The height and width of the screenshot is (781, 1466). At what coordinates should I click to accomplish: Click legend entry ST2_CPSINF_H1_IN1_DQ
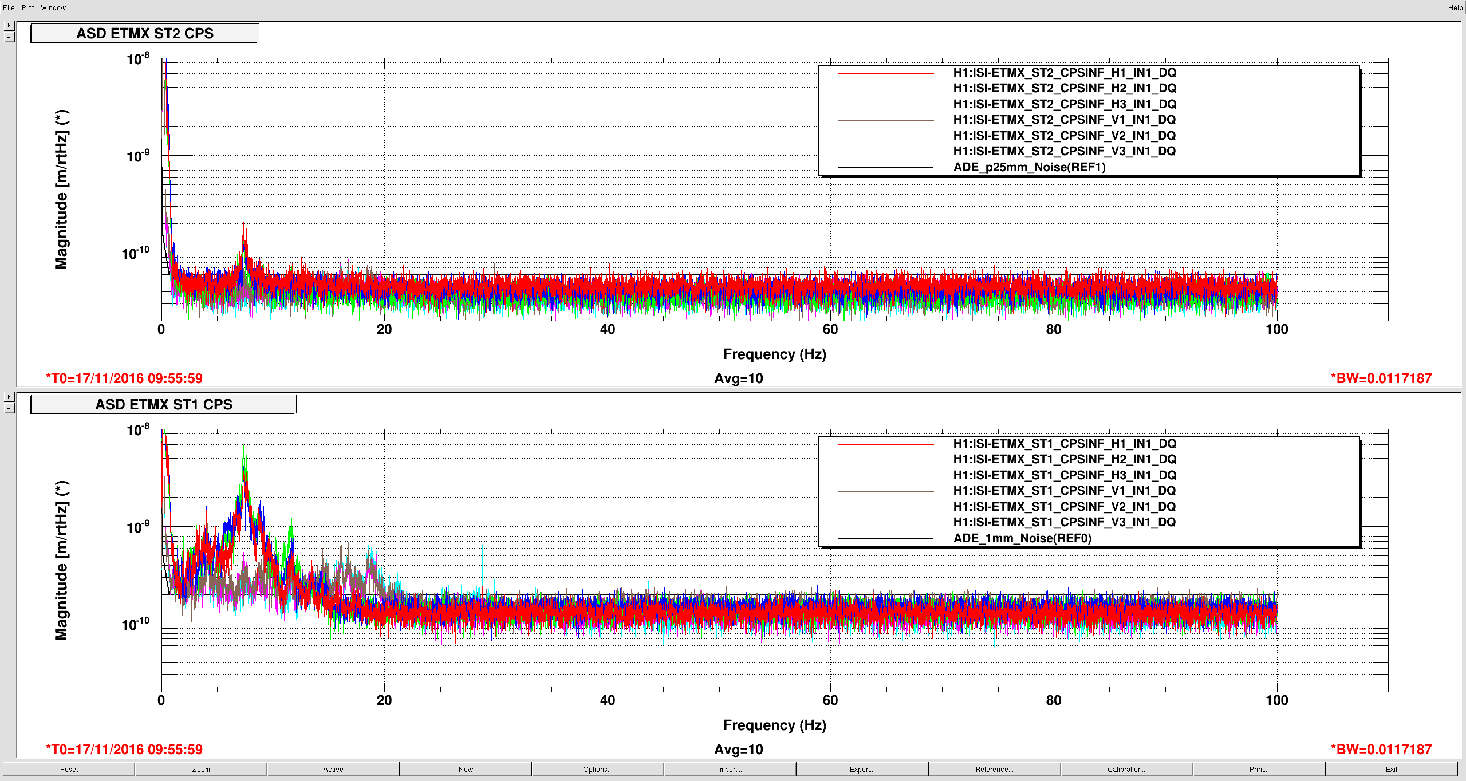(x=1065, y=73)
